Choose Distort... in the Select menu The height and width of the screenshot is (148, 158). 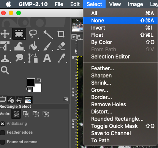(x=120, y=112)
